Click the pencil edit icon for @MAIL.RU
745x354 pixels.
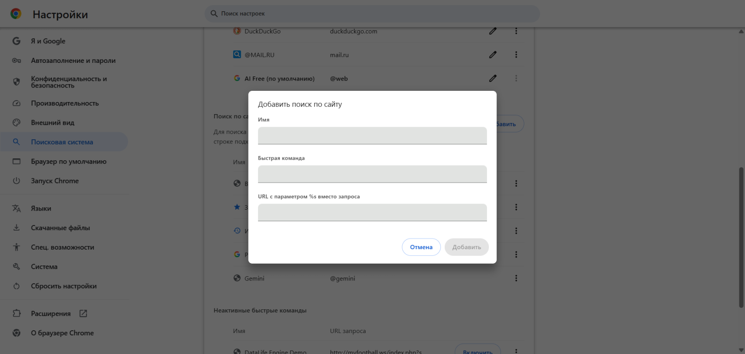pos(493,55)
